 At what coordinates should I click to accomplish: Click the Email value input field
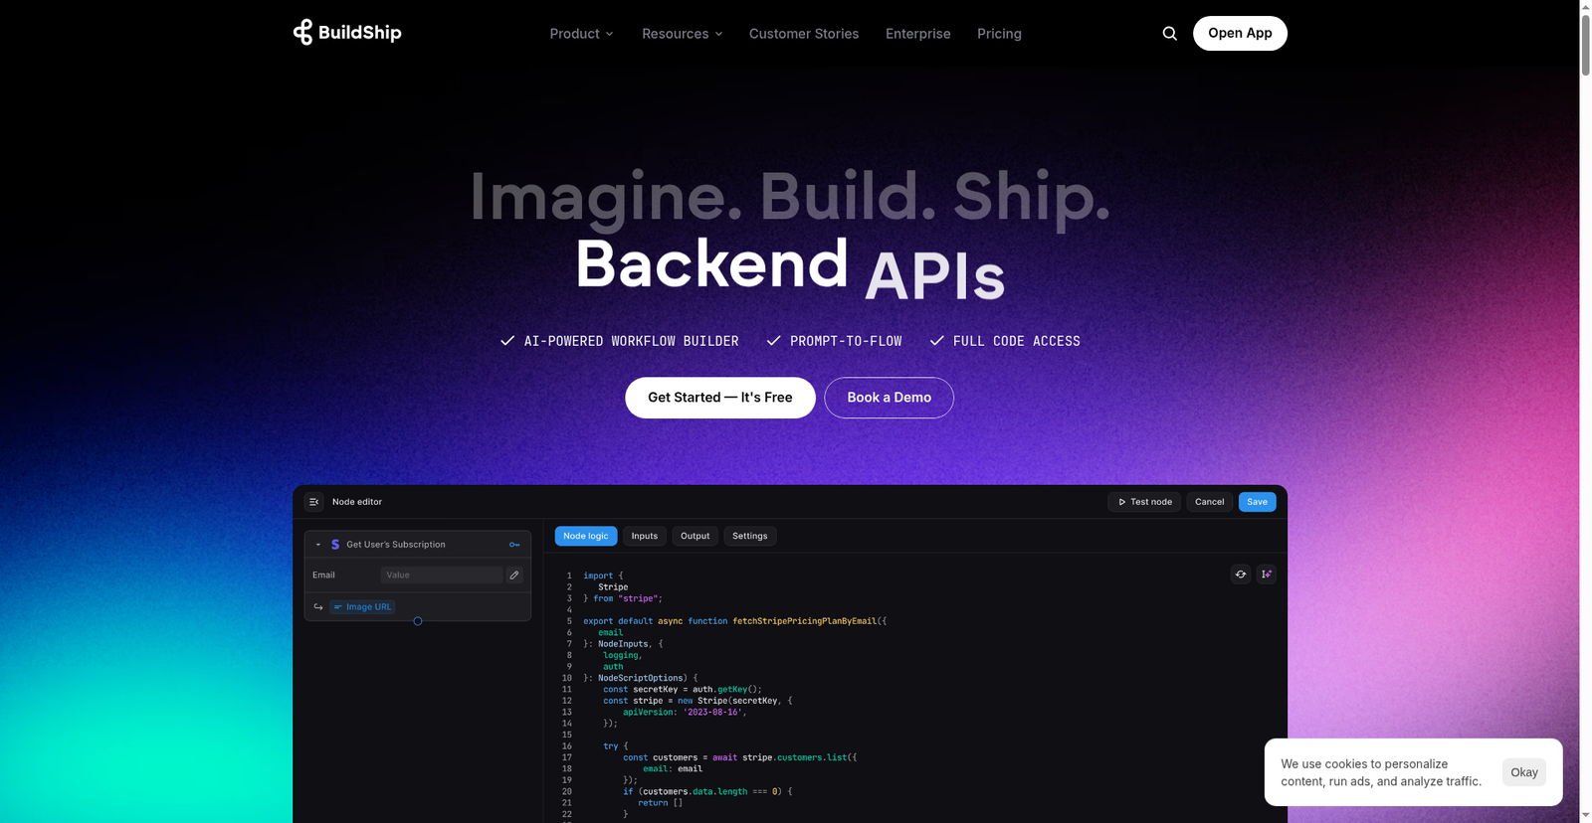point(441,576)
